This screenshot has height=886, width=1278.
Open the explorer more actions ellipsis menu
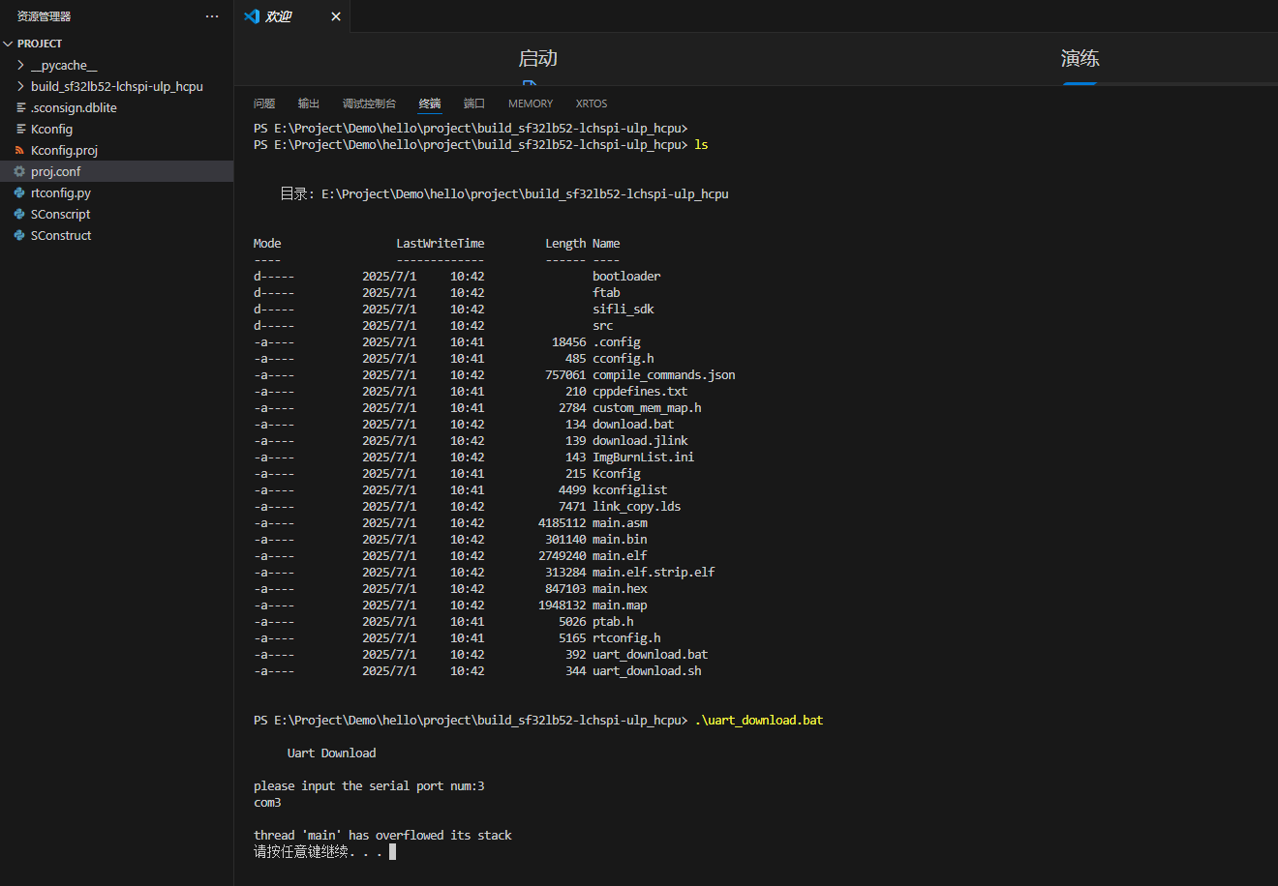(212, 16)
